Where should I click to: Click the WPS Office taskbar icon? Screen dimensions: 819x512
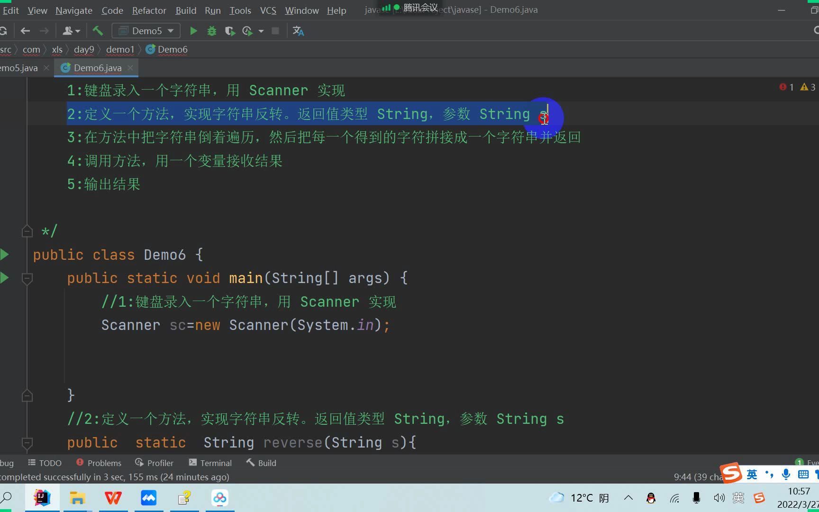click(x=113, y=498)
